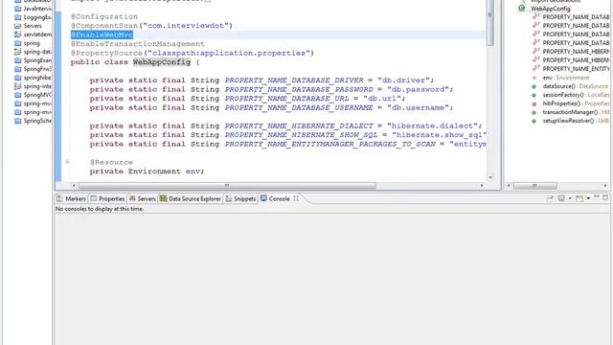Switch to the Markers tab
Viewport: 613px width, 345px height.
coord(71,198)
